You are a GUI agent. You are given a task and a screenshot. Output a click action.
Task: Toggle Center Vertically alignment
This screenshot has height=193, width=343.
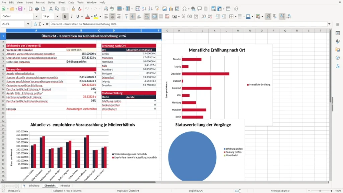(133, 16)
